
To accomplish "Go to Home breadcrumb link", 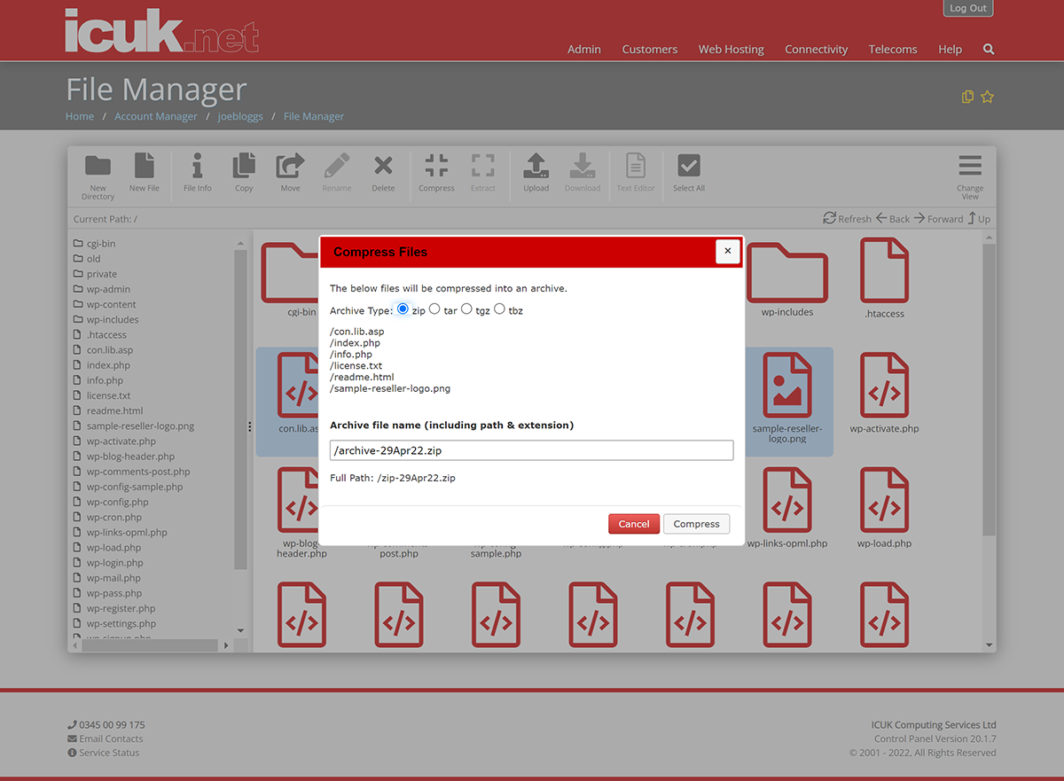I will (x=80, y=116).
